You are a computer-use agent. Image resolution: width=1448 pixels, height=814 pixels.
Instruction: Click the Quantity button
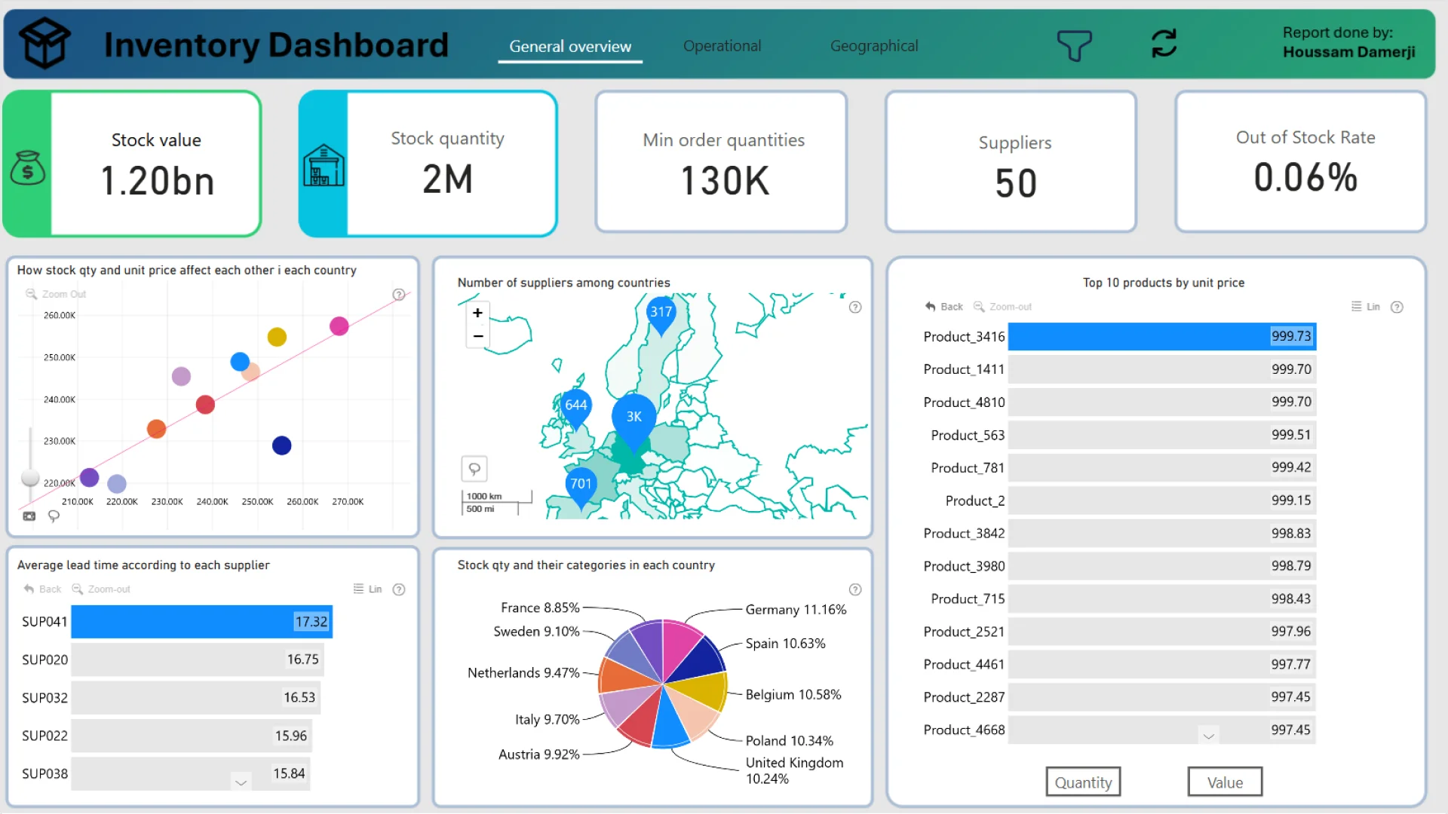point(1082,782)
